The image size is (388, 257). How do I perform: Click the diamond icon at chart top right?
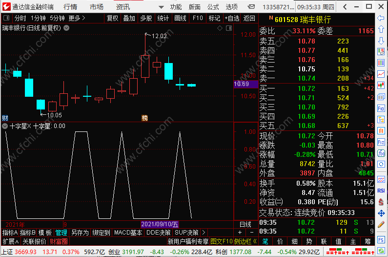pyautogui.click(x=220, y=28)
